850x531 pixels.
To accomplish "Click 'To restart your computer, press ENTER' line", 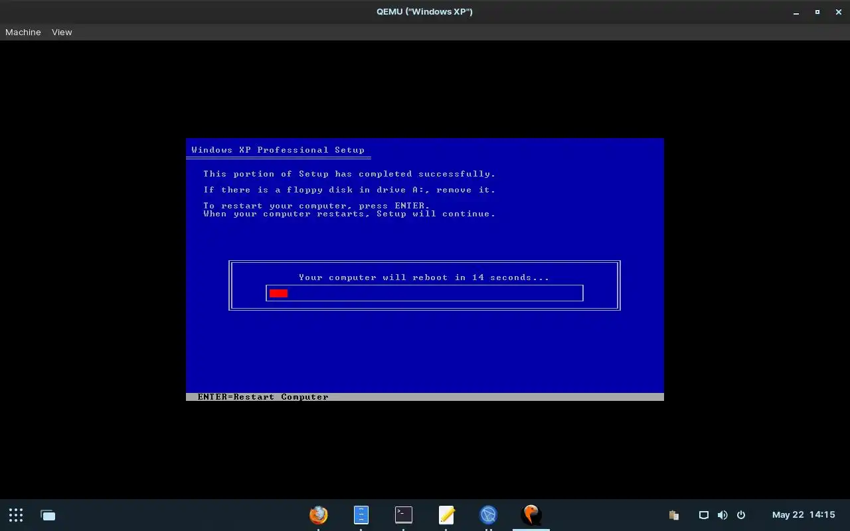I will [317, 206].
